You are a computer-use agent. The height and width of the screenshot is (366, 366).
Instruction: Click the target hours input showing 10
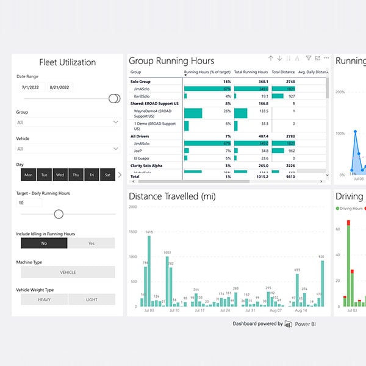(x=29, y=203)
